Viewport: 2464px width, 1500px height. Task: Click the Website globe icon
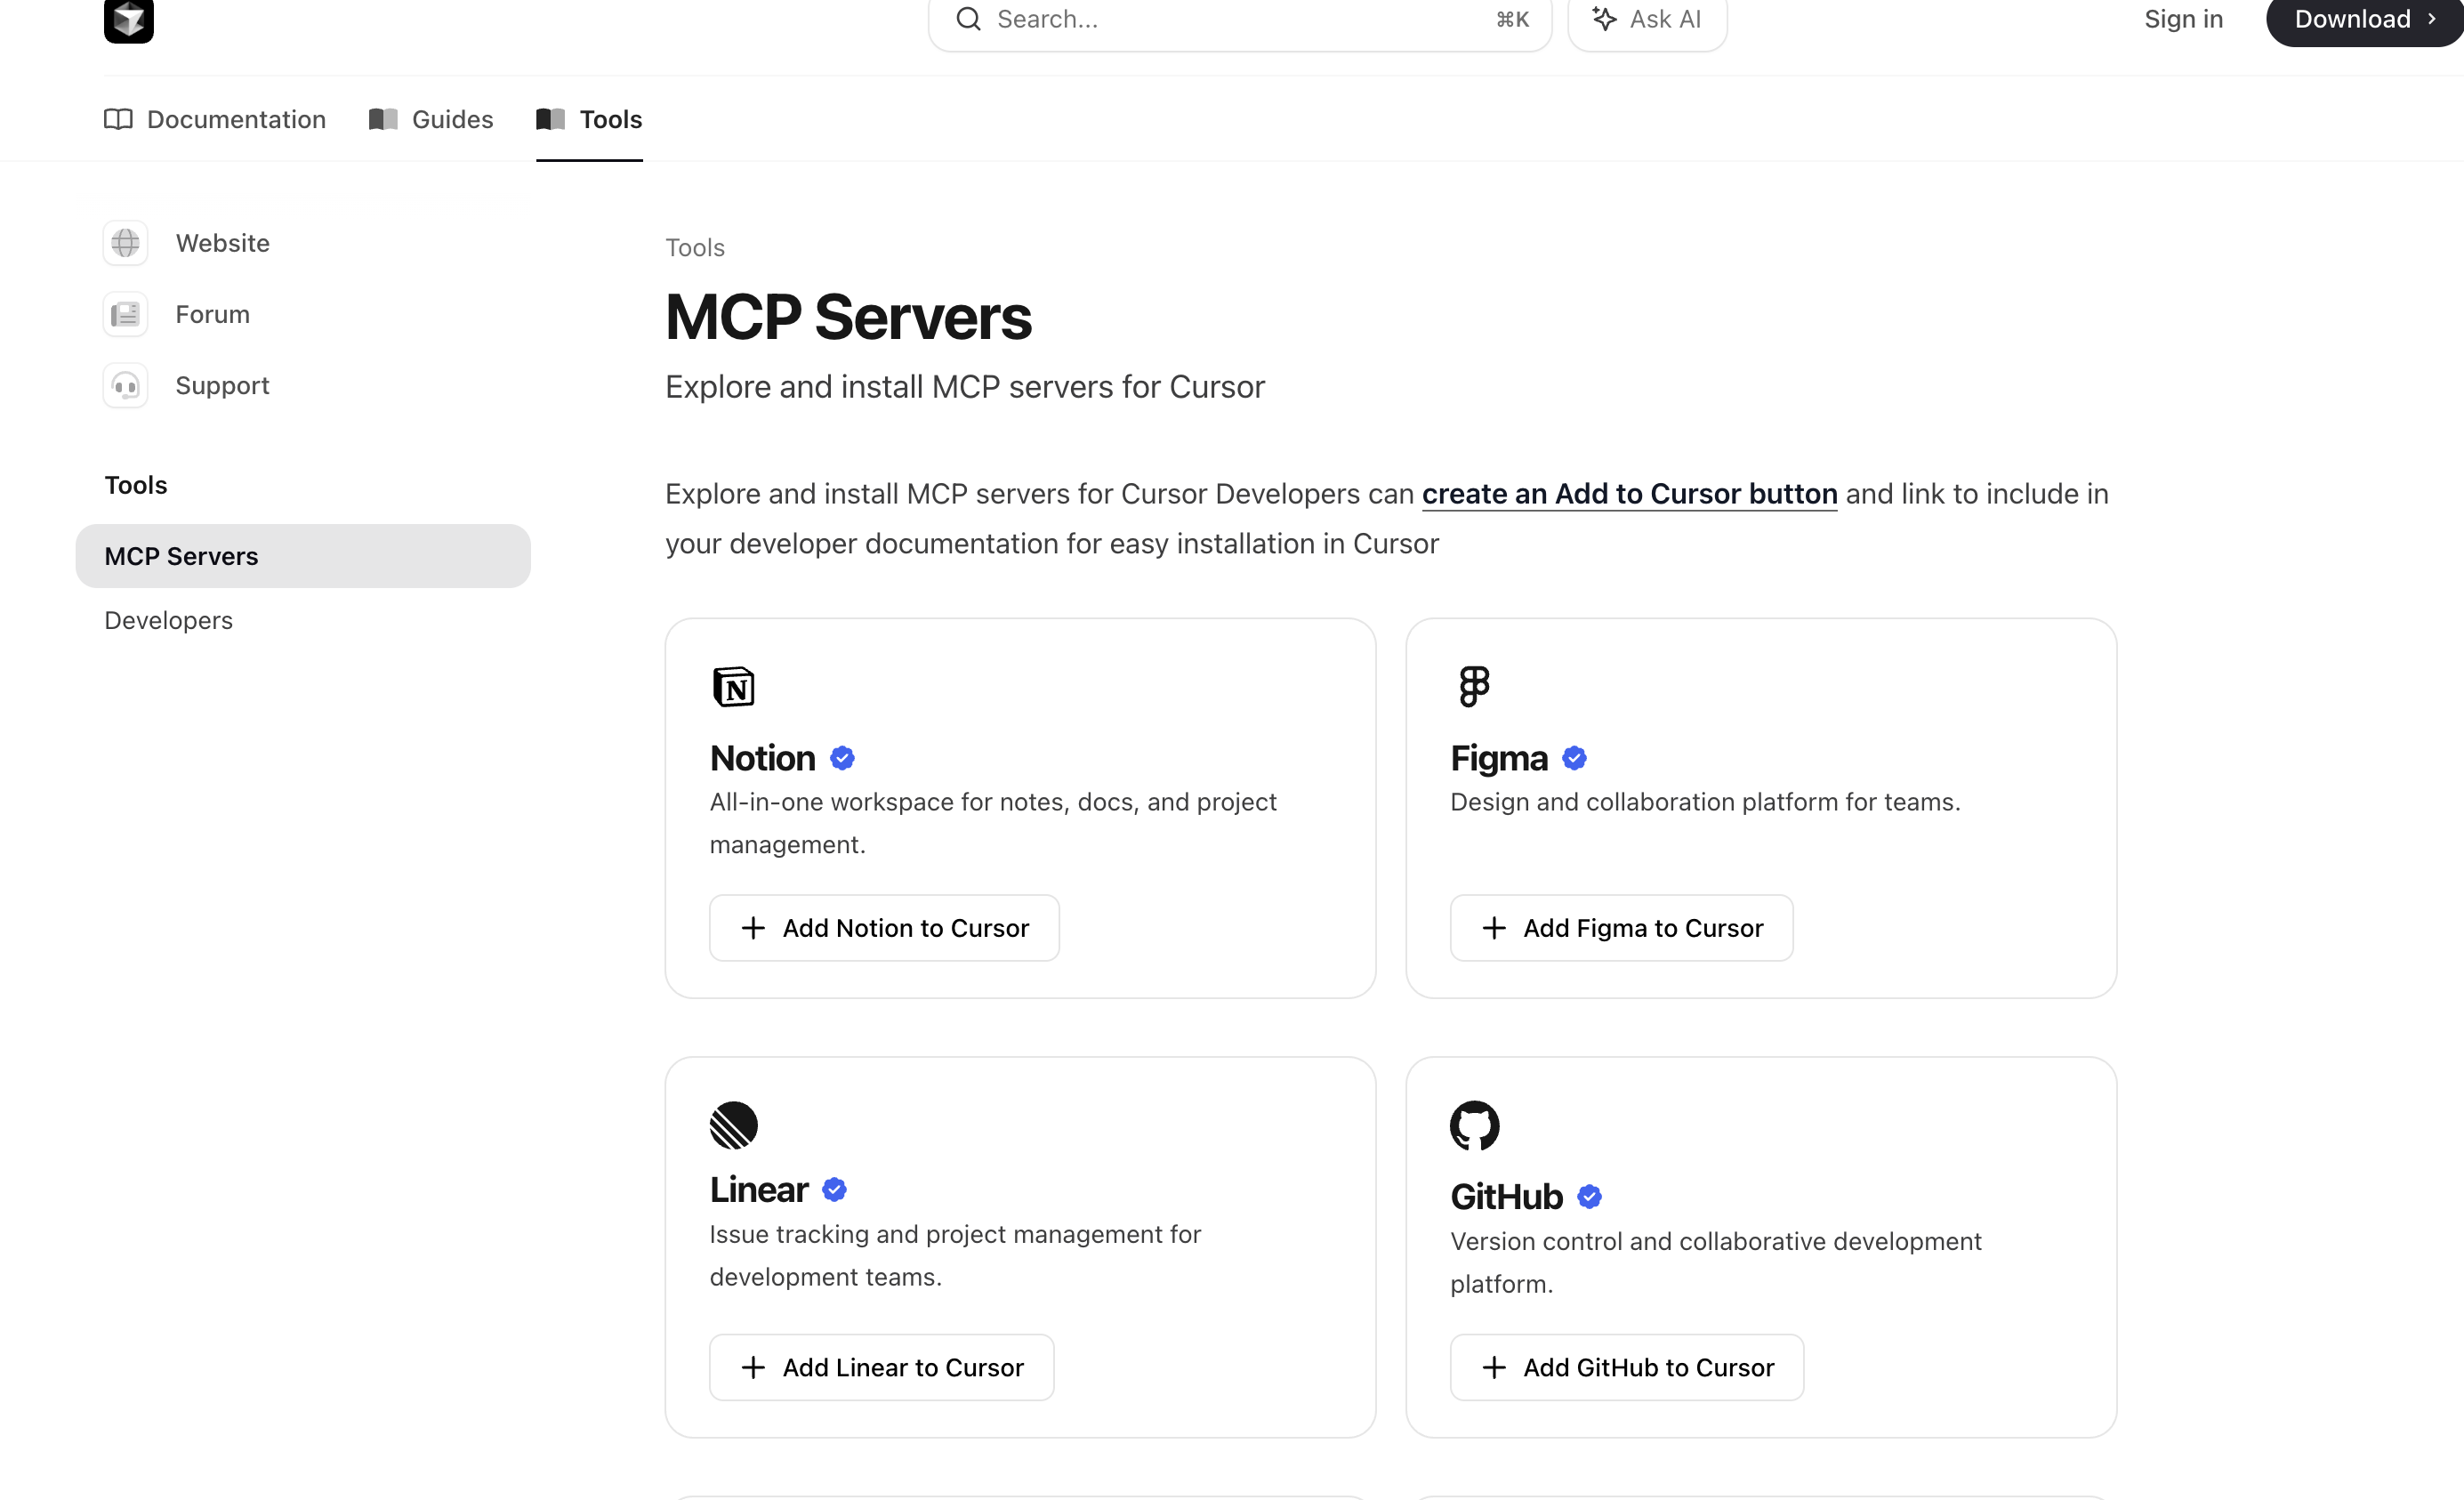click(125, 243)
